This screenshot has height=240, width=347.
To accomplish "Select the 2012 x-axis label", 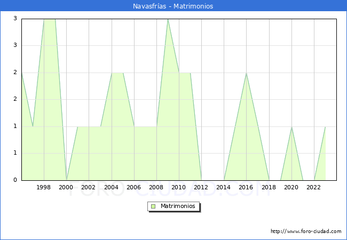I will click(201, 187).
